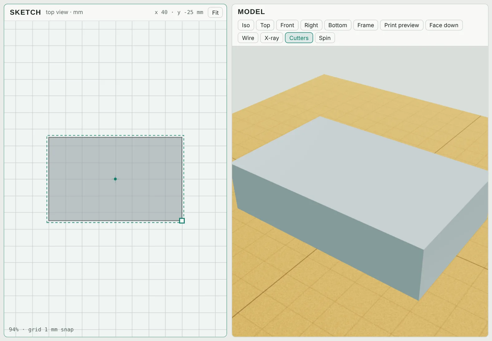
Task: Select the Face down orientation
Action: (444, 25)
